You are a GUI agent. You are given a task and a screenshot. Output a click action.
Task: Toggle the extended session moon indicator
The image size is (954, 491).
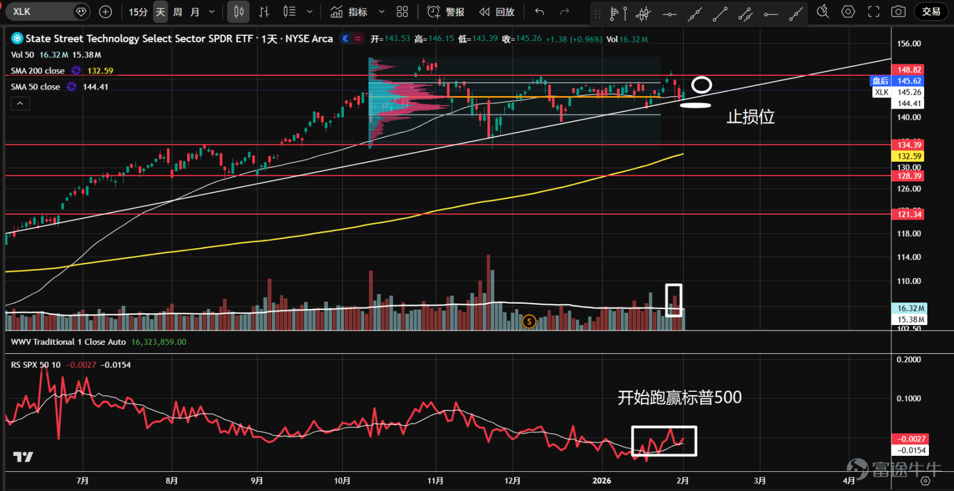point(346,39)
